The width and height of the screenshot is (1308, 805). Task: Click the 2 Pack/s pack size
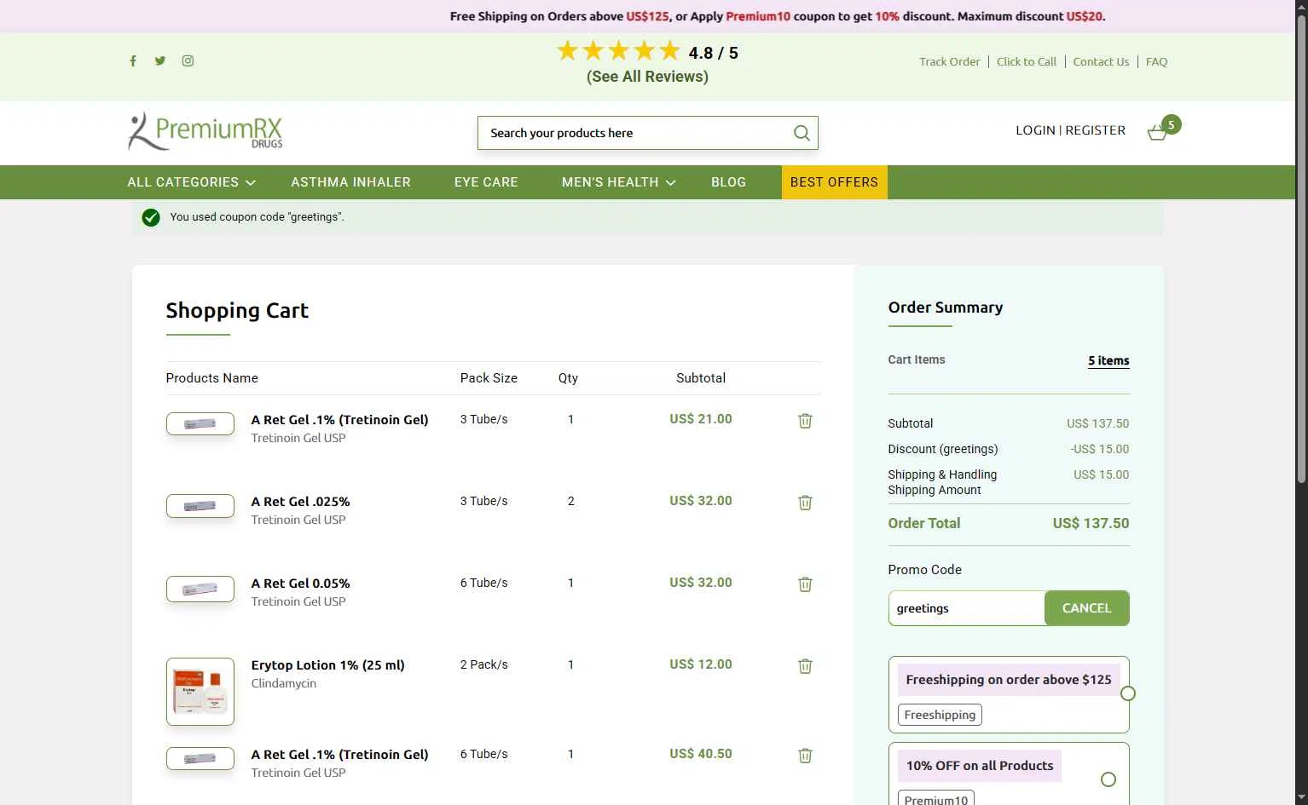click(x=483, y=664)
